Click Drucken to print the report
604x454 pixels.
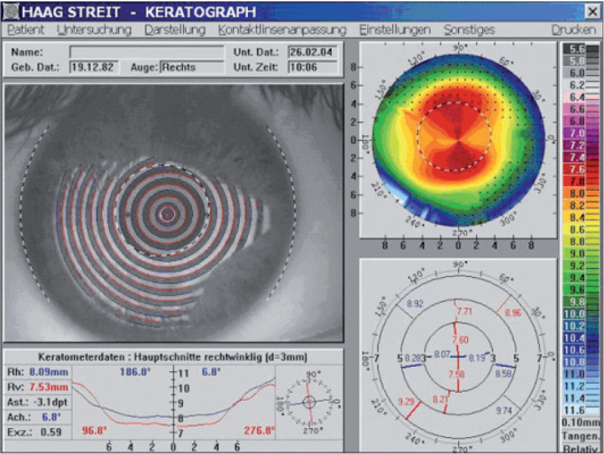[573, 30]
